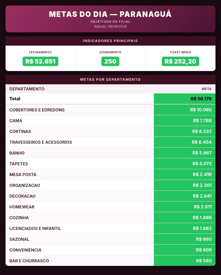Select the COBERTORES E EDREDONS row
The image size is (221, 275).
coord(110,110)
